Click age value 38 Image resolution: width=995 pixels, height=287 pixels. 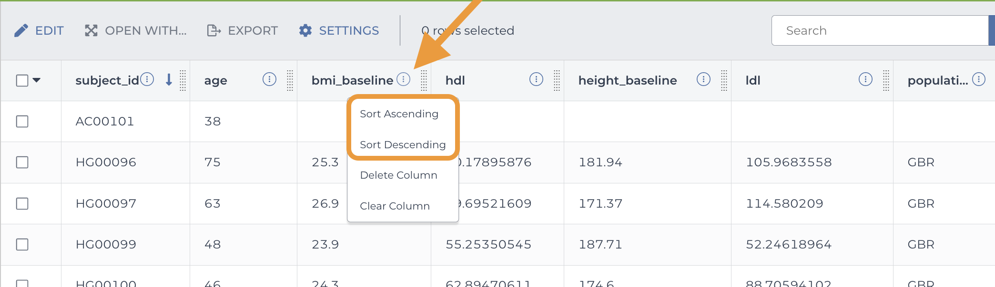(213, 121)
